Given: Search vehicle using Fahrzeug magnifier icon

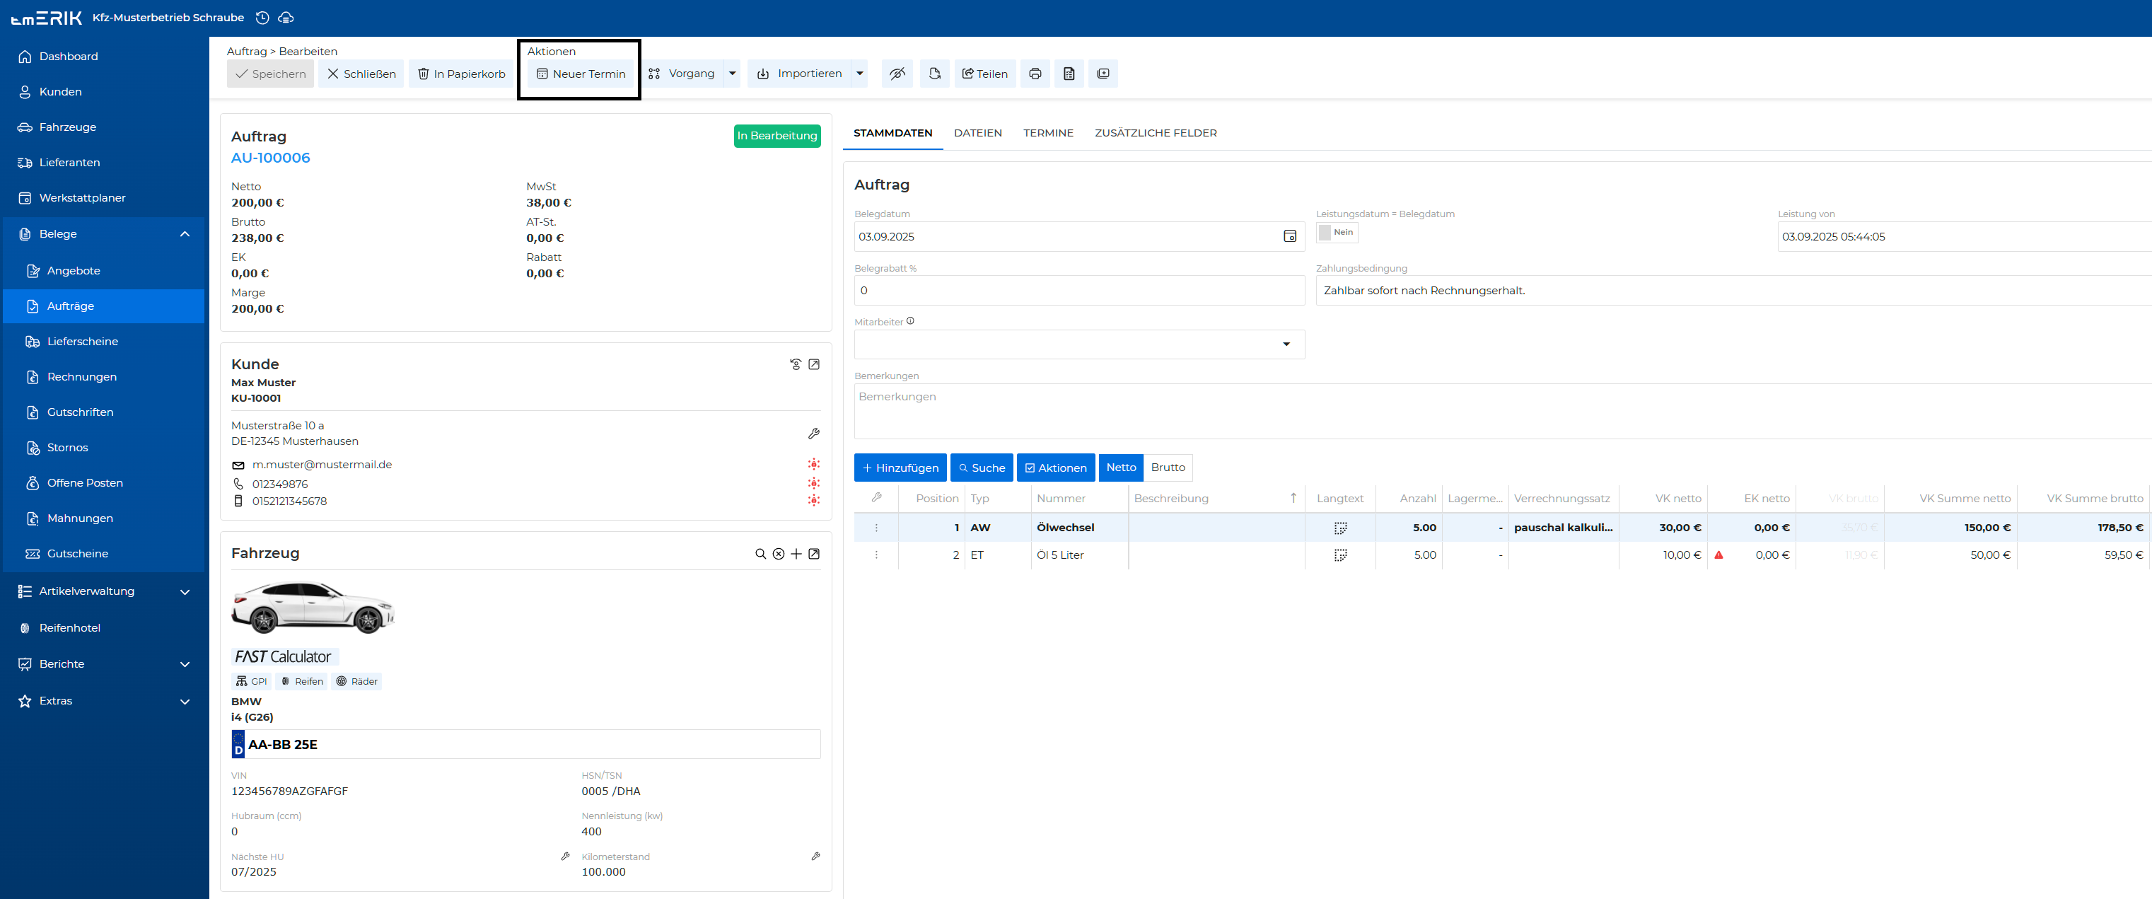Looking at the screenshot, I should [760, 554].
